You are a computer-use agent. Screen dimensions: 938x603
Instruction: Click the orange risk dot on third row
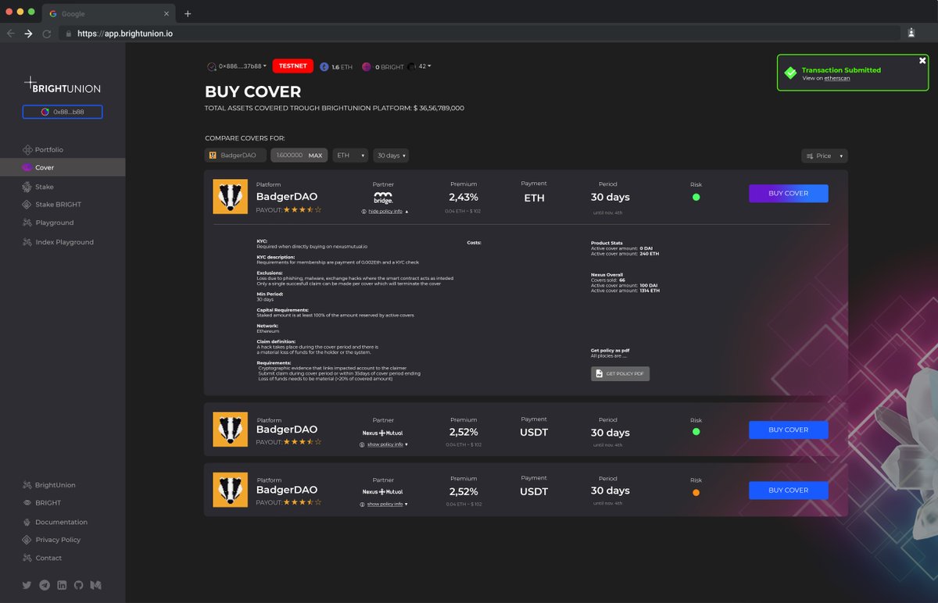coord(696,492)
